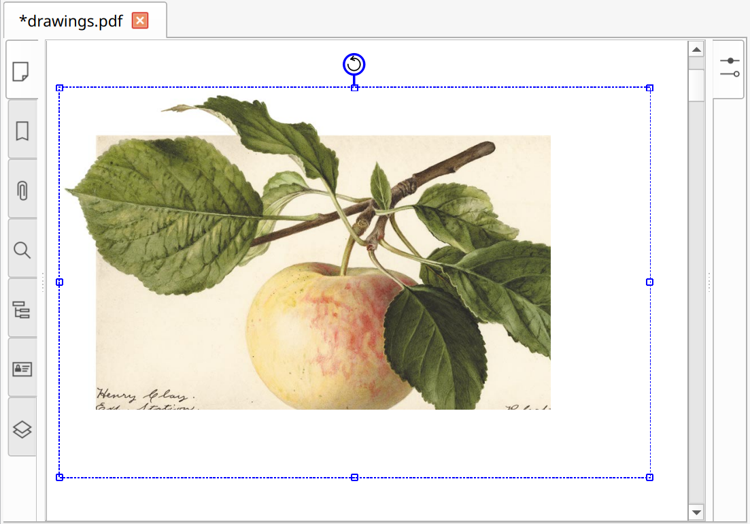The image size is (750, 524).
Task: Click the left-middle selection resize handle
Action: (60, 282)
